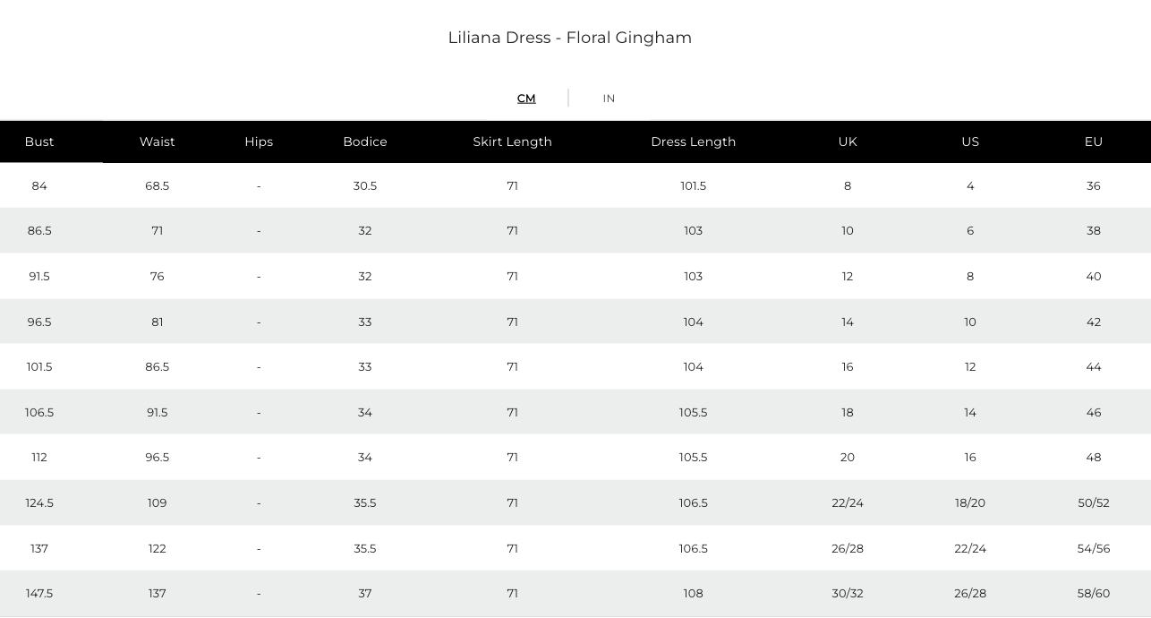
Task: Click the Bodice column header
Action: 365,142
